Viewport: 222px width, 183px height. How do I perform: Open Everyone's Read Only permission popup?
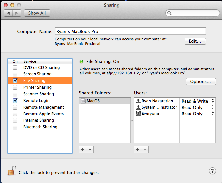(197, 114)
